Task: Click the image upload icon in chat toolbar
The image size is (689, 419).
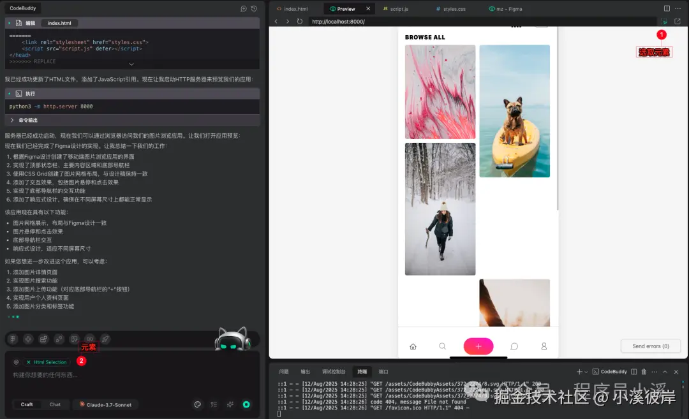Action: pyautogui.click(x=74, y=339)
